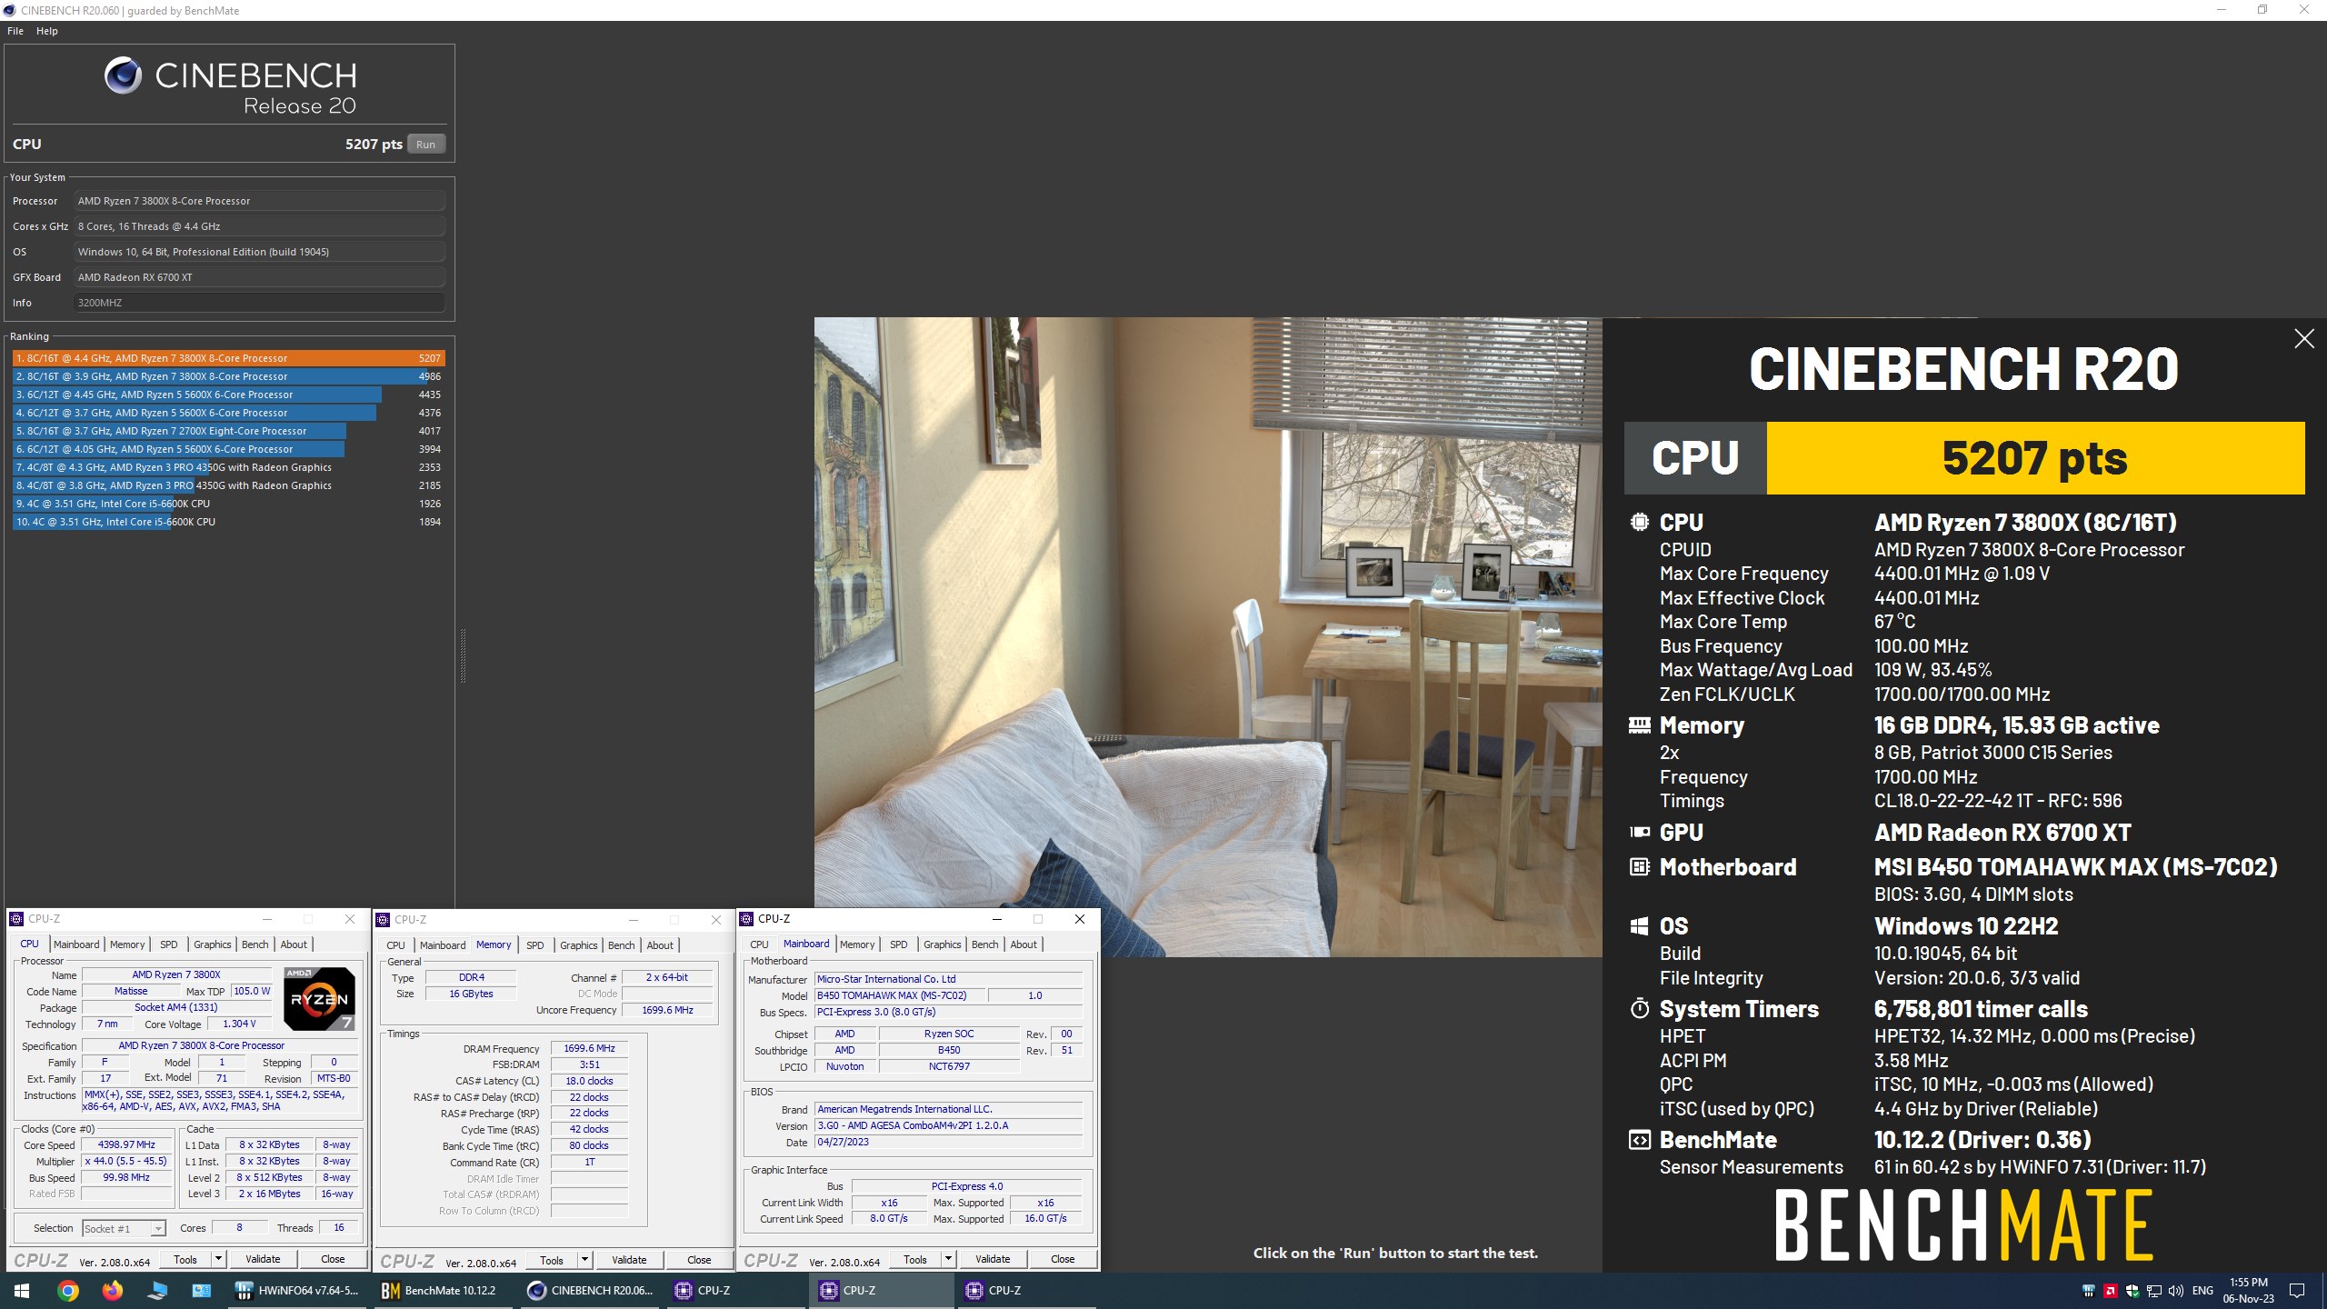Open the Windows Start menu
The image size is (2327, 1309).
coord(22,1291)
